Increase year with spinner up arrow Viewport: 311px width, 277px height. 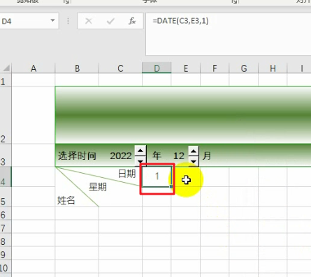[x=140, y=151]
